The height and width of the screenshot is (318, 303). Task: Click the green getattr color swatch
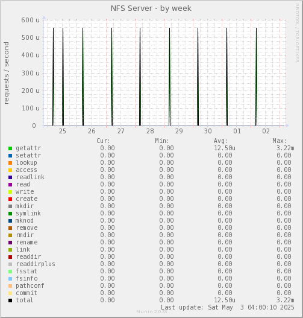[x=10, y=148]
